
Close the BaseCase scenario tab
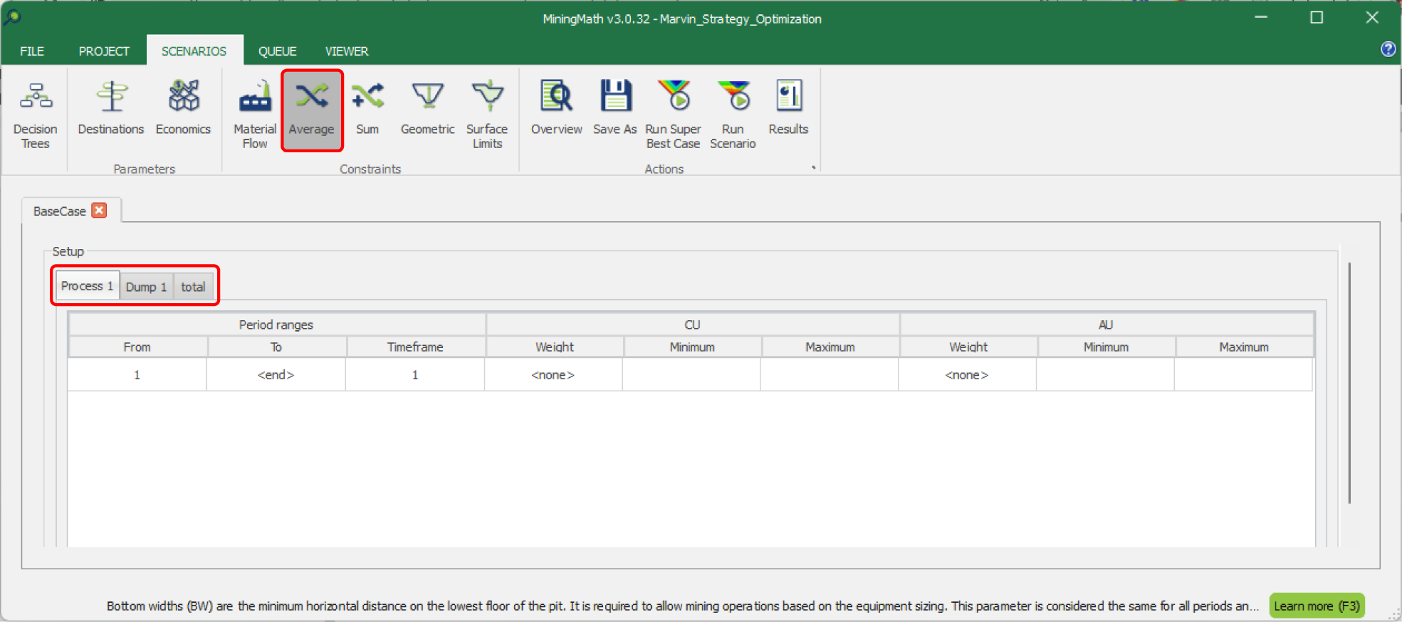click(x=100, y=211)
